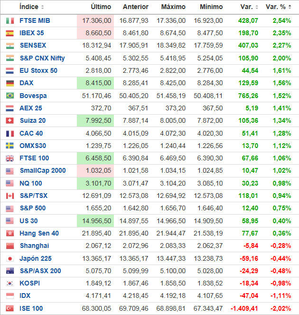Click the Swiss flag beside Suiza 20
Screen dimensions: 299x315
pos(9,121)
